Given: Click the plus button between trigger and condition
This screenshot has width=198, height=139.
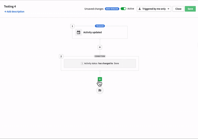Looking at the screenshot, I should click(100, 47).
